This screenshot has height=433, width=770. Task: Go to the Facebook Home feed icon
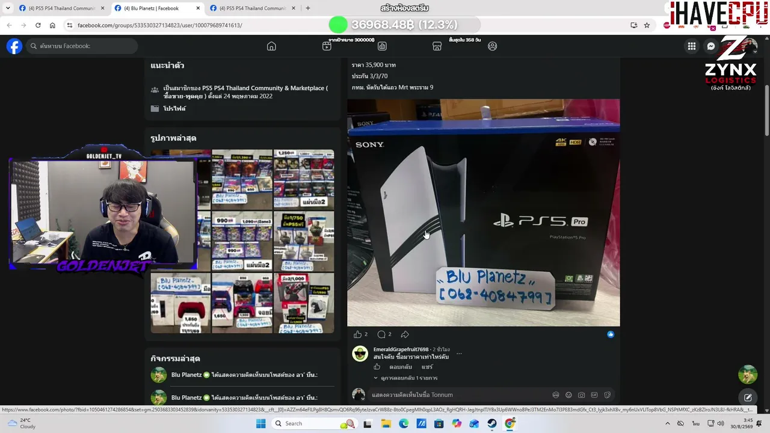coord(271,46)
